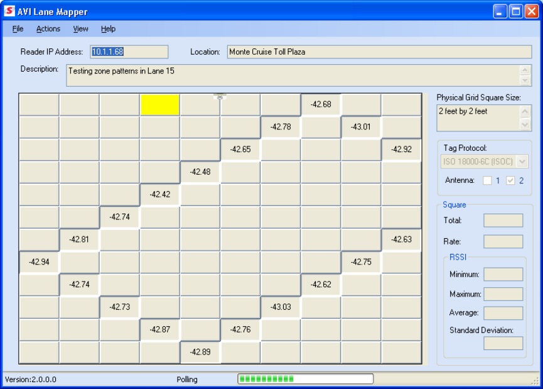This screenshot has height=389, width=543.
Task: Select grid square with -42.92
Action: point(401,150)
